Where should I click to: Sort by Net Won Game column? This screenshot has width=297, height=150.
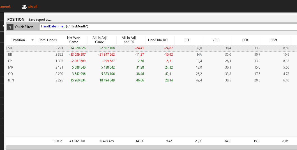coord(74,40)
